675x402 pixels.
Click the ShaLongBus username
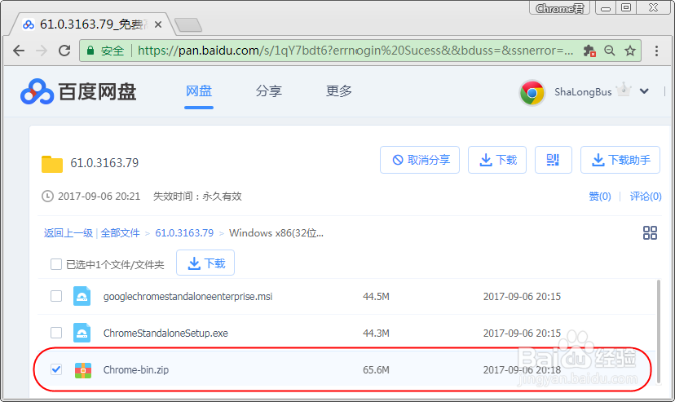coord(583,91)
